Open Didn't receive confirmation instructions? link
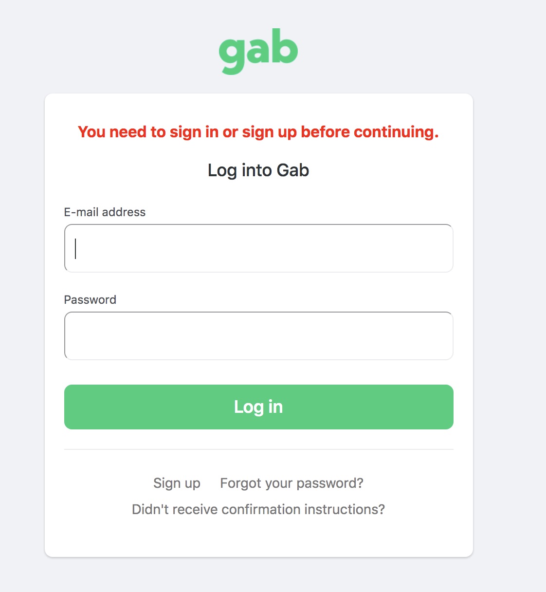 pyautogui.click(x=258, y=509)
